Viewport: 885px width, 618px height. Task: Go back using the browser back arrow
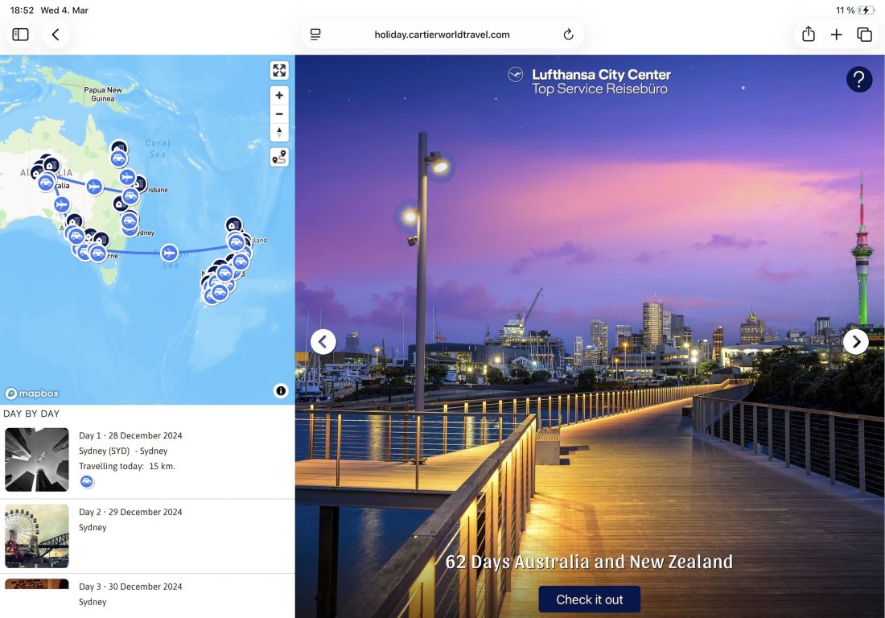[56, 35]
